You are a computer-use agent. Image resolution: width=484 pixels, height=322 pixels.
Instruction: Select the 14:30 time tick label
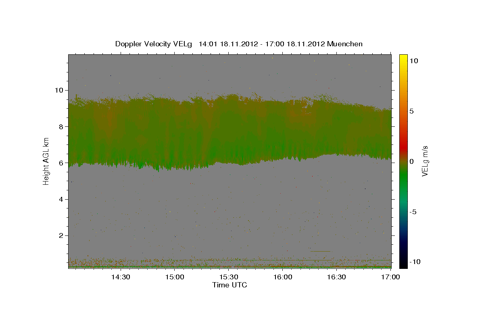coord(120,277)
